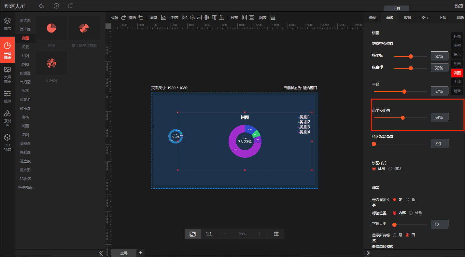Choose 否 for 是否显示文字
The image size is (465, 257).
[407, 199]
